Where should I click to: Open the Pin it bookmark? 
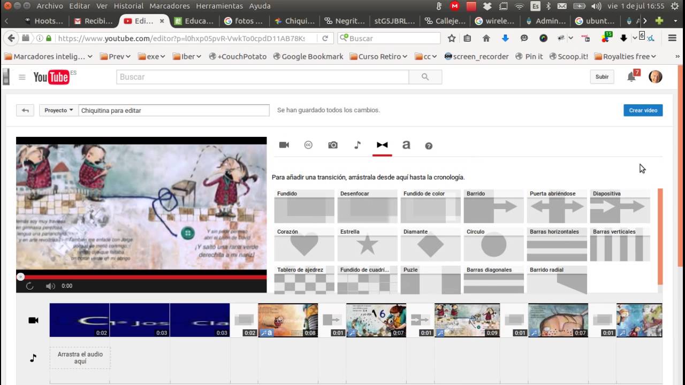click(529, 57)
